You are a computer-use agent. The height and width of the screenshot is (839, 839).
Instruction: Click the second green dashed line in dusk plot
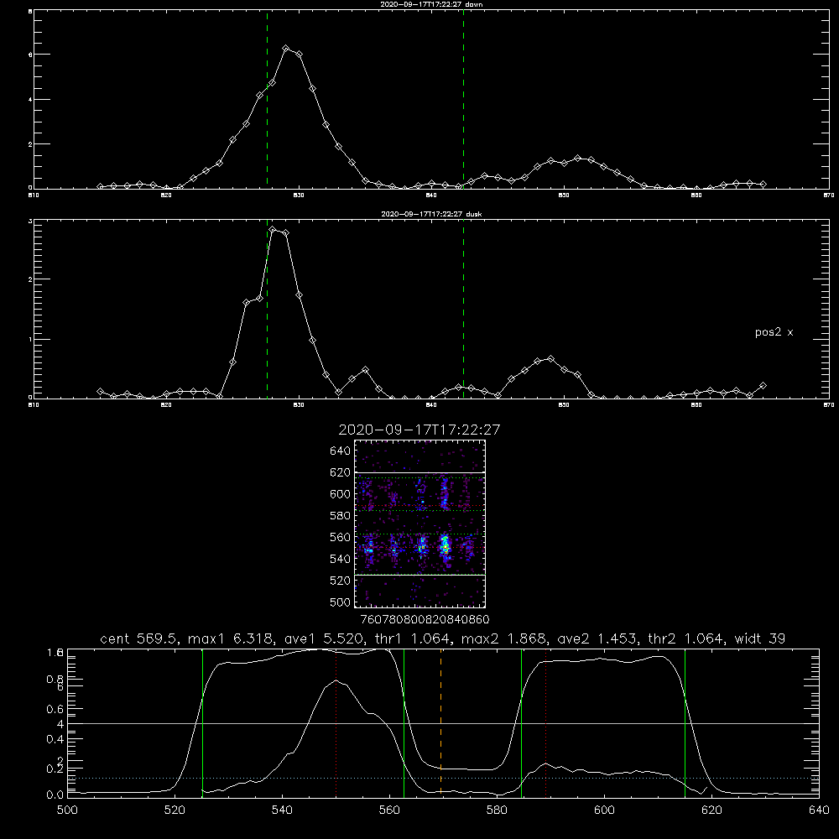(x=463, y=309)
